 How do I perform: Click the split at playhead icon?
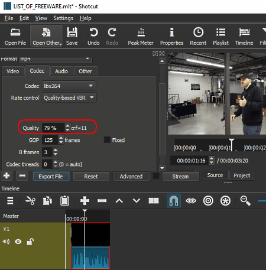coord(154,201)
